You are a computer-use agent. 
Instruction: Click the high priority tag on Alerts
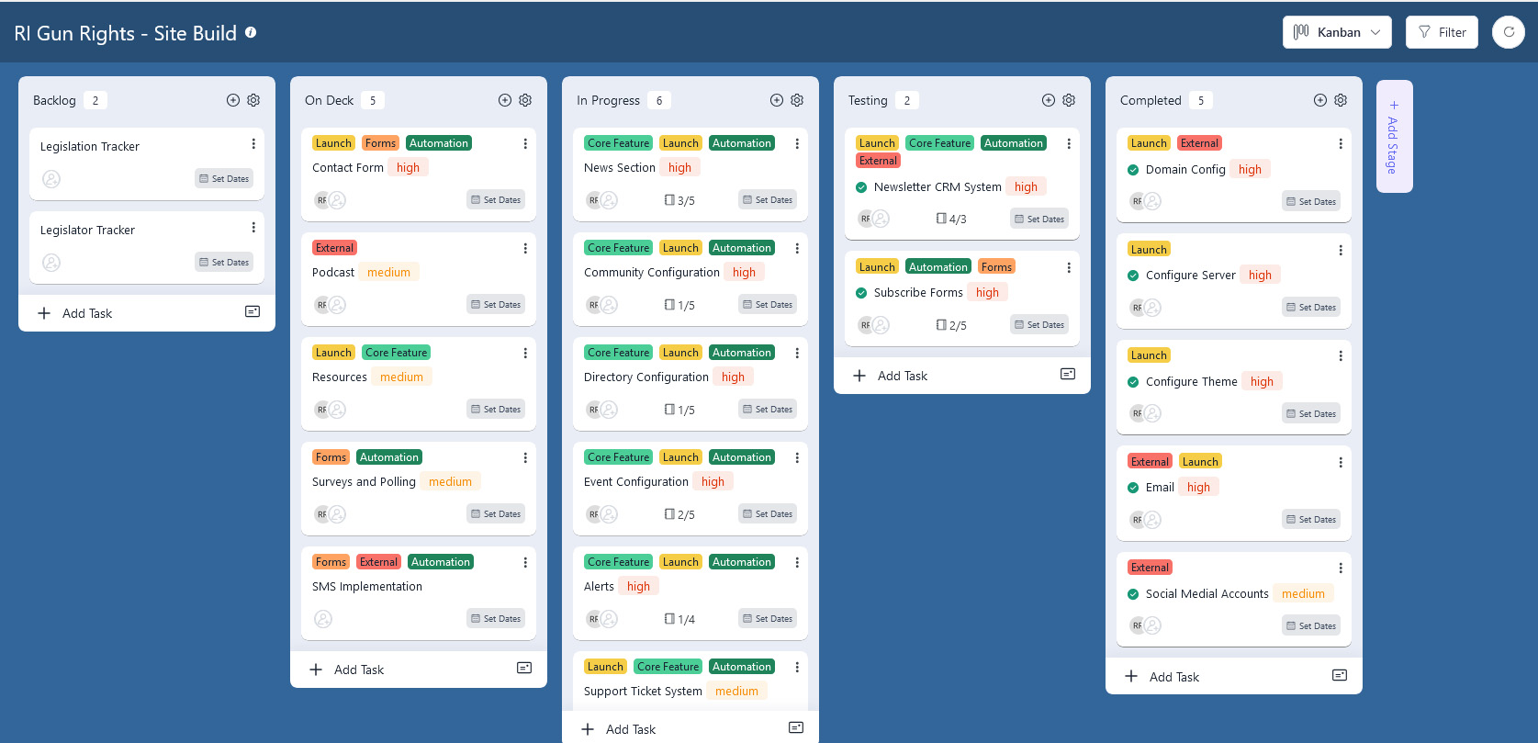click(x=638, y=587)
